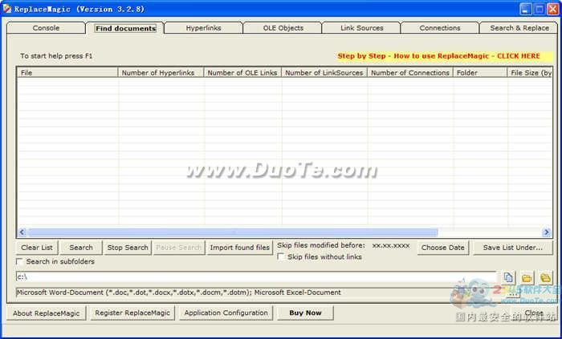Tick the Skip files without links checkbox
This screenshot has width=562, height=339.
[281, 256]
